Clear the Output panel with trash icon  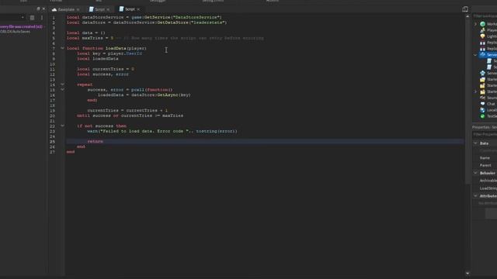click(x=32, y=18)
